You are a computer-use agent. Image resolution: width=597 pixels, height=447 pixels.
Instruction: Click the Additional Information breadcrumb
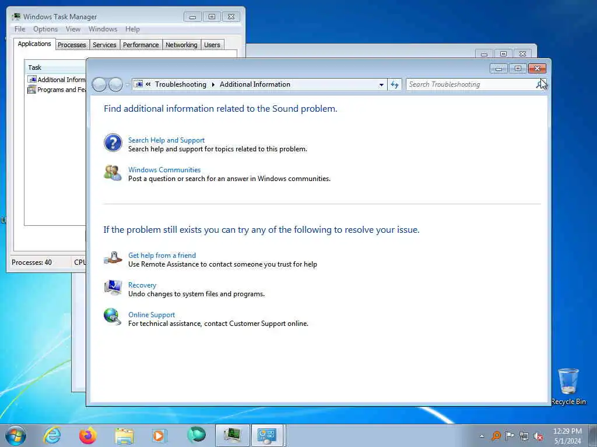(x=255, y=84)
